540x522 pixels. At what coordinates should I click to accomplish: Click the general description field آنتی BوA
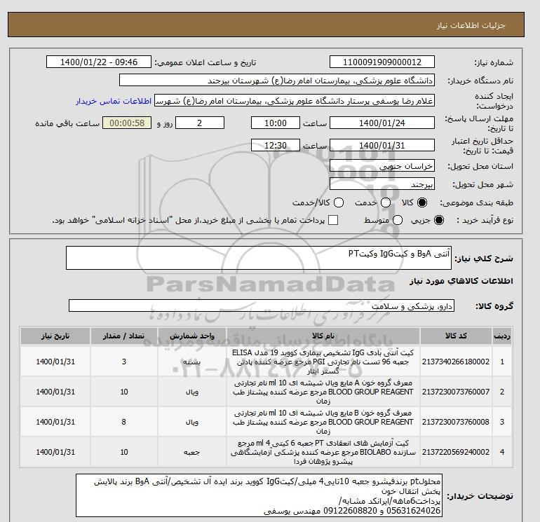[259, 258]
